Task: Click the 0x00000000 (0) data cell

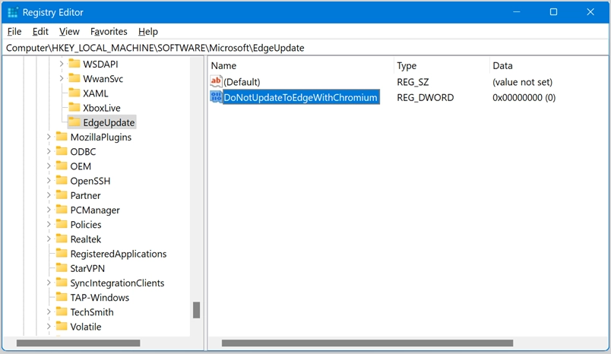Action: 524,98
